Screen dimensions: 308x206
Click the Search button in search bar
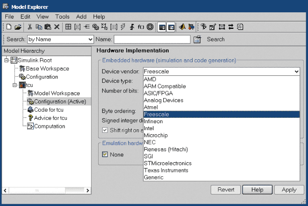(216, 39)
